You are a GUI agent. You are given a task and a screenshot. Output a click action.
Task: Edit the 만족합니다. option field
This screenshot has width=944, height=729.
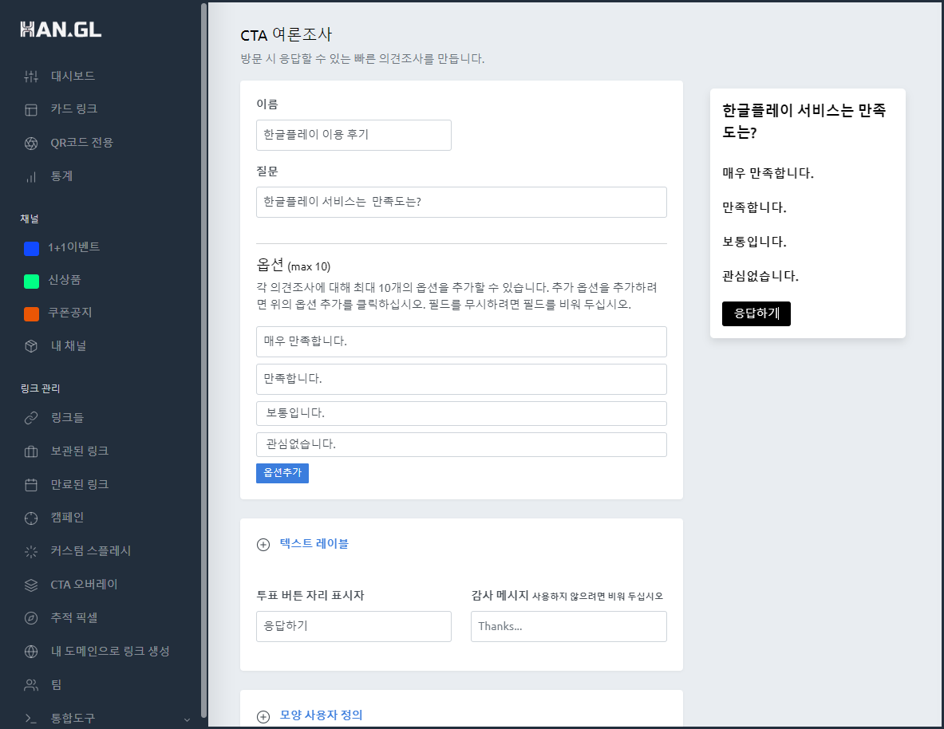pos(462,379)
